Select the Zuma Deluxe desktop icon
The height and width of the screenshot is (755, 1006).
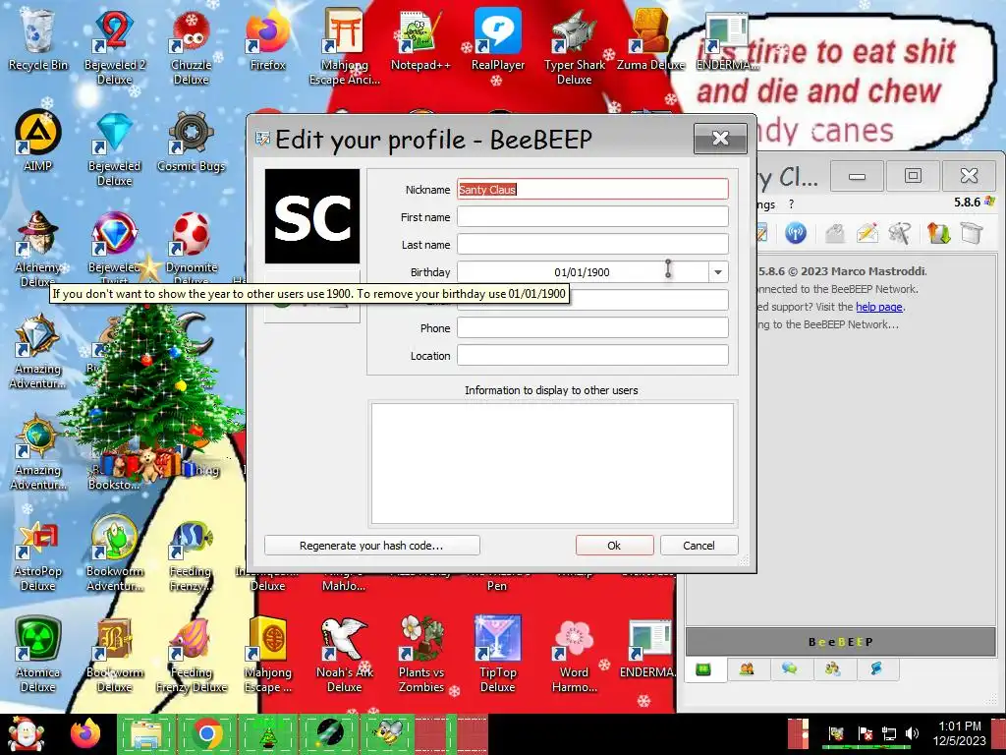click(x=650, y=39)
